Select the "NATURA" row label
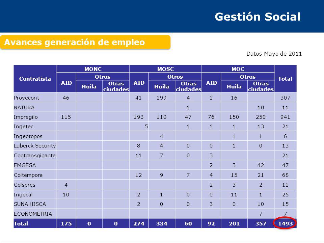This screenshot has height=243, width=324. coord(24,108)
